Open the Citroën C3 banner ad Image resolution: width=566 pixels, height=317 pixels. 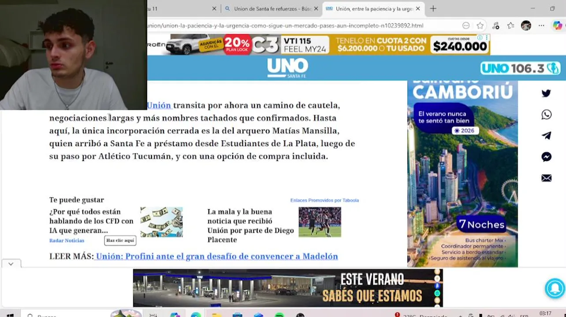coord(319,44)
